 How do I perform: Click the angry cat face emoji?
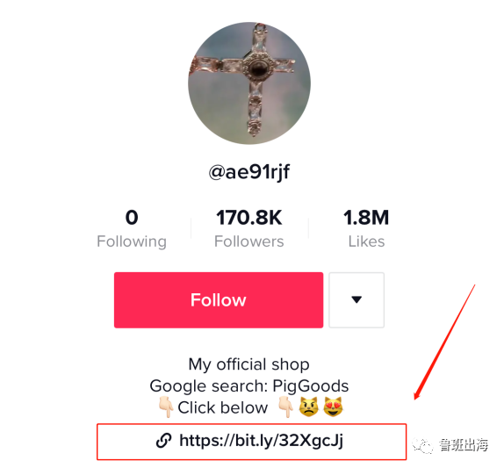[x=309, y=407]
